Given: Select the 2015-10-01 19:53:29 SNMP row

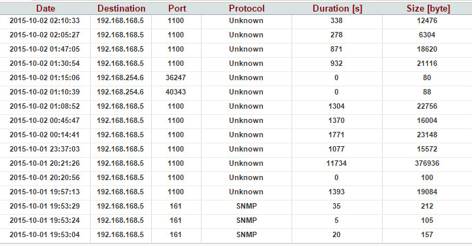Looking at the screenshot, I should pyautogui.click(x=236, y=206).
